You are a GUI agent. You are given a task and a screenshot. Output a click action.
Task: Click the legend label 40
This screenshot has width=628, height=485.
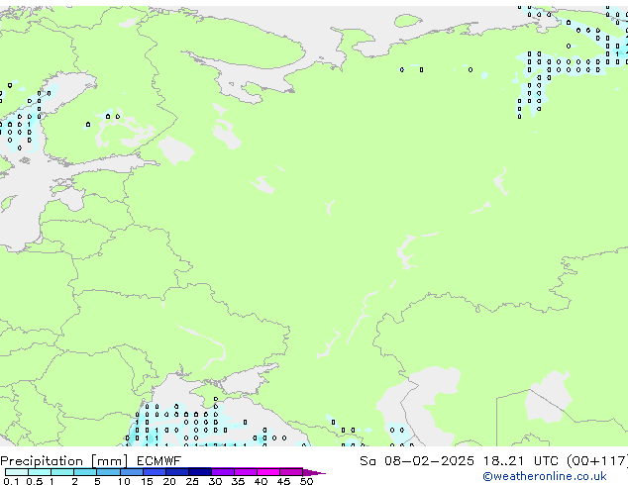261,481
